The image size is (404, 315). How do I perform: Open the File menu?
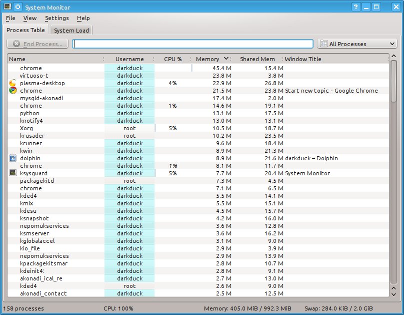point(10,18)
